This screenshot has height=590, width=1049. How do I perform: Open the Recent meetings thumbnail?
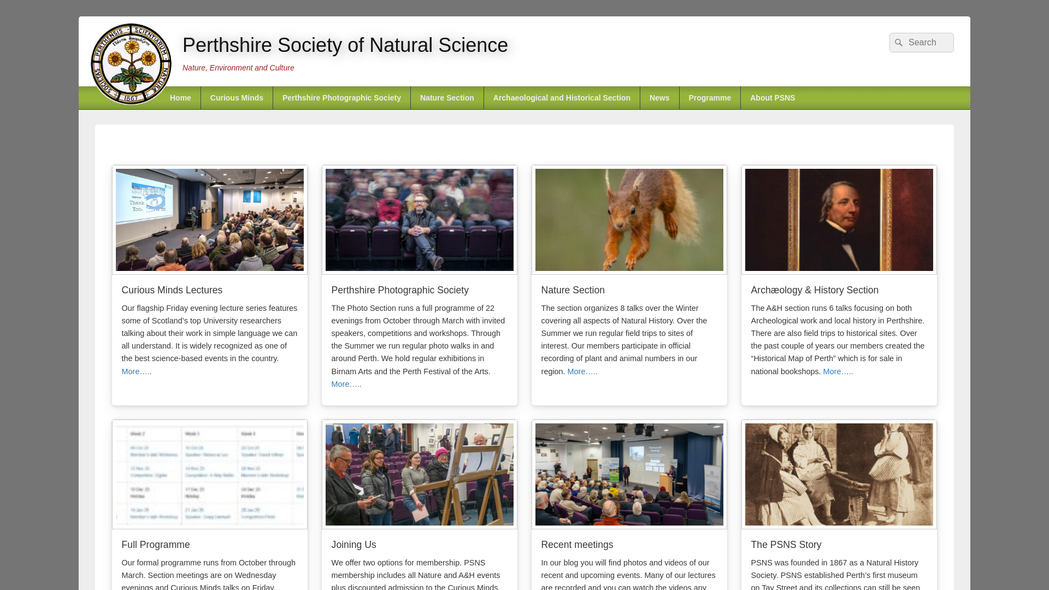pos(629,474)
